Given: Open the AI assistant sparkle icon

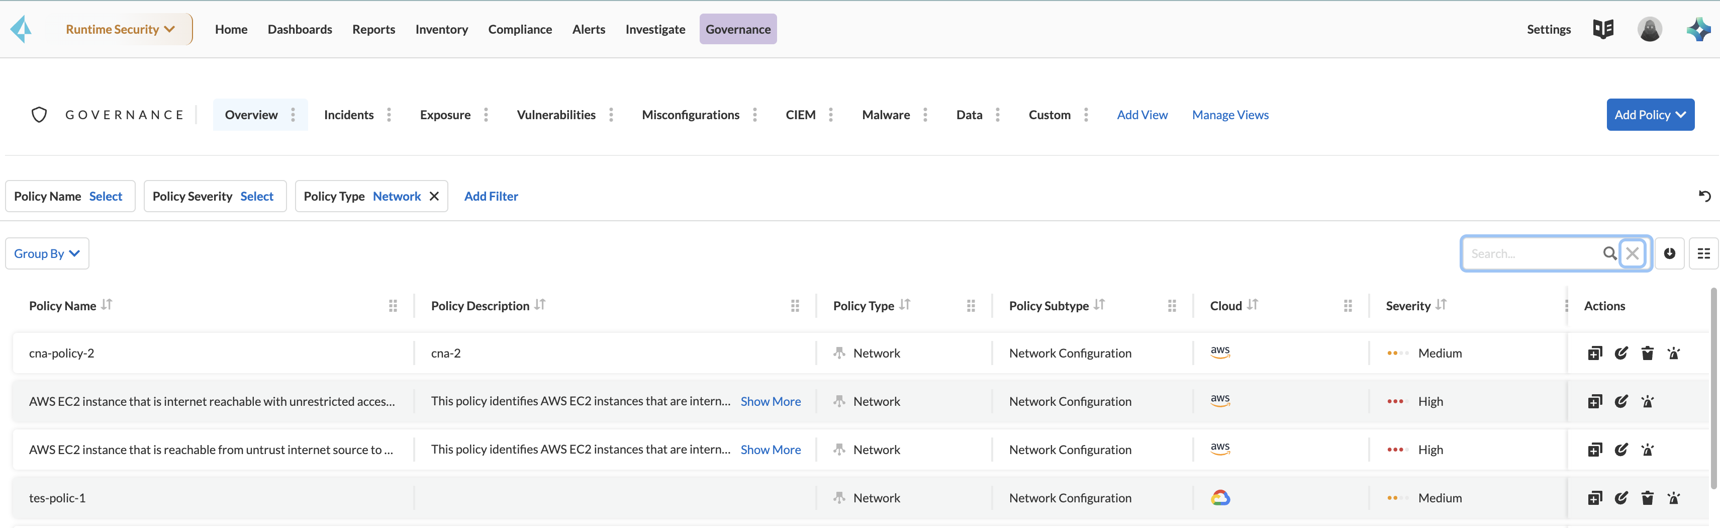Looking at the screenshot, I should 1698,29.
